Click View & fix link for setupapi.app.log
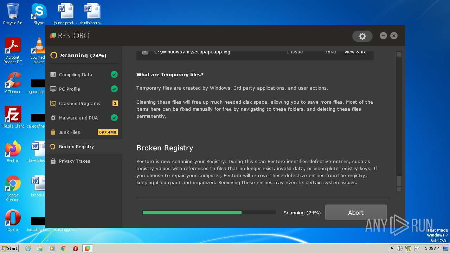This screenshot has width=450, height=253. point(355,52)
